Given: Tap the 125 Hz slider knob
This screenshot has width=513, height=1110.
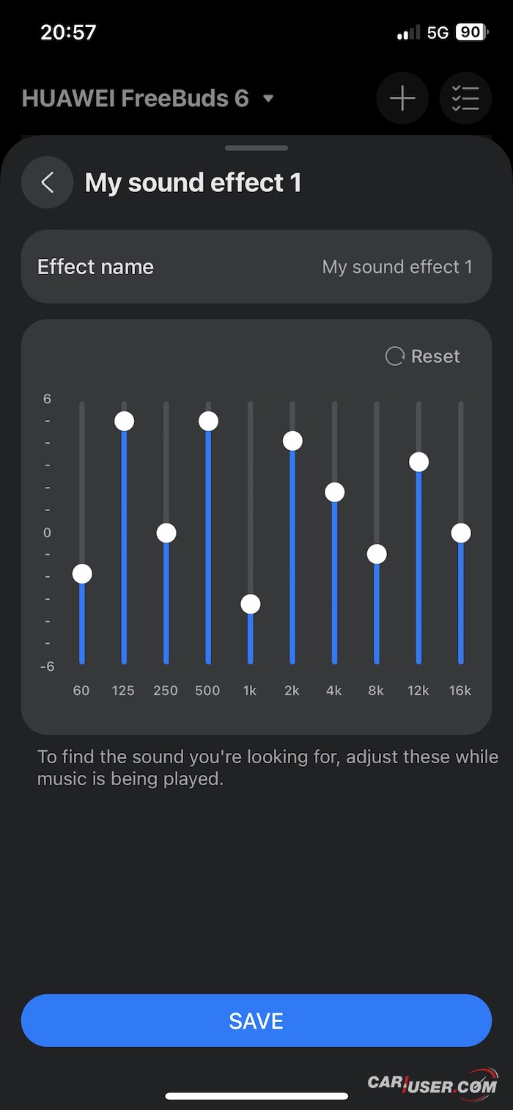Looking at the screenshot, I should [124, 421].
